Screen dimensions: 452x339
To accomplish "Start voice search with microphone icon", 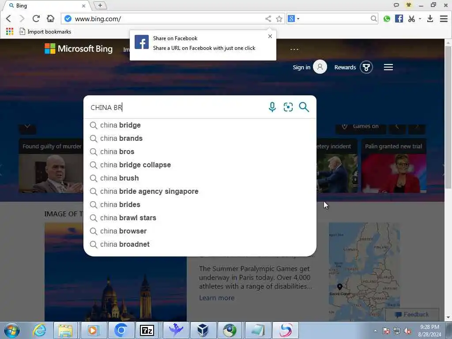I will (272, 107).
